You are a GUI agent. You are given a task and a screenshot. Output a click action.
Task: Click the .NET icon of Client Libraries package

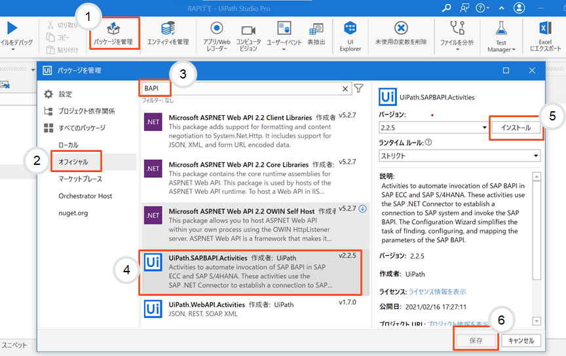pos(153,122)
